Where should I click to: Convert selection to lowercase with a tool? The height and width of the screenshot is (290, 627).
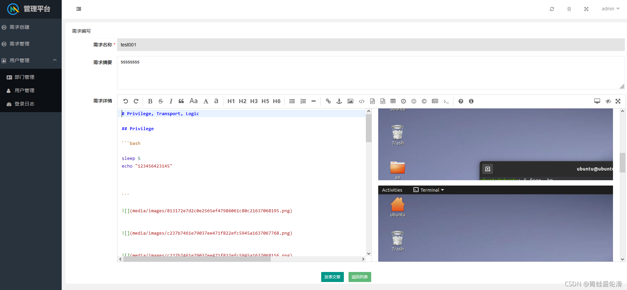pyautogui.click(x=216, y=101)
